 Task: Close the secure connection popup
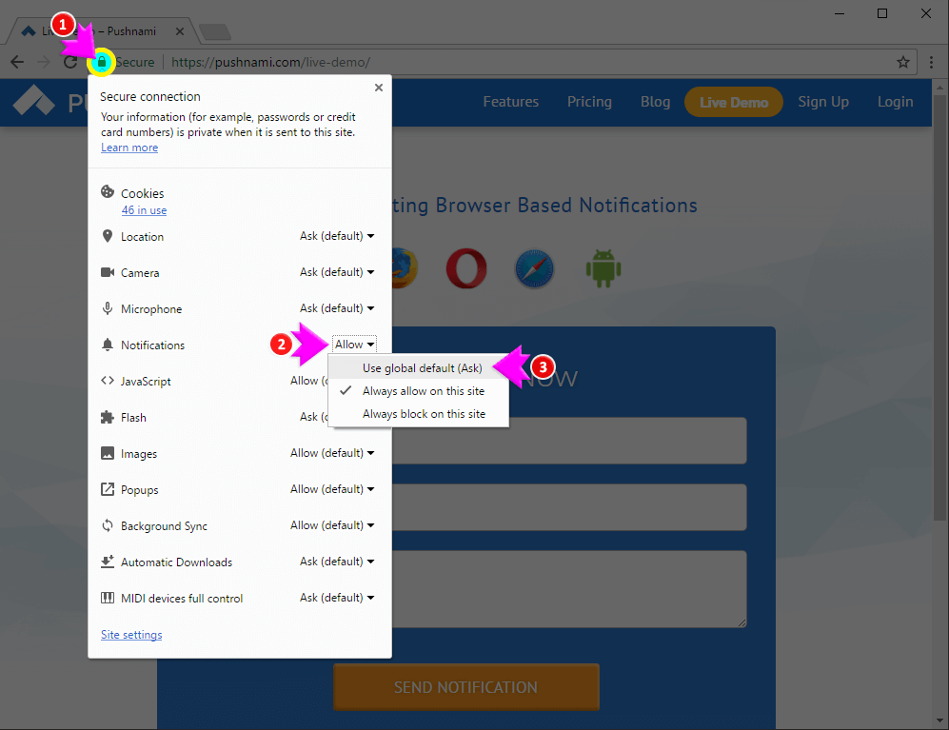[x=379, y=88]
